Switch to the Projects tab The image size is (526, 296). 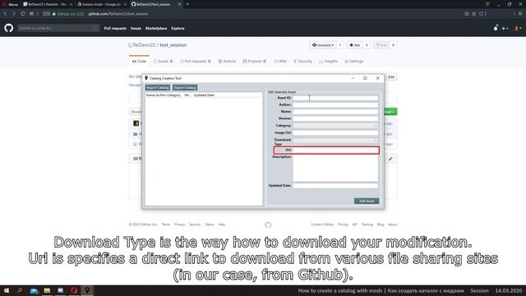point(255,62)
